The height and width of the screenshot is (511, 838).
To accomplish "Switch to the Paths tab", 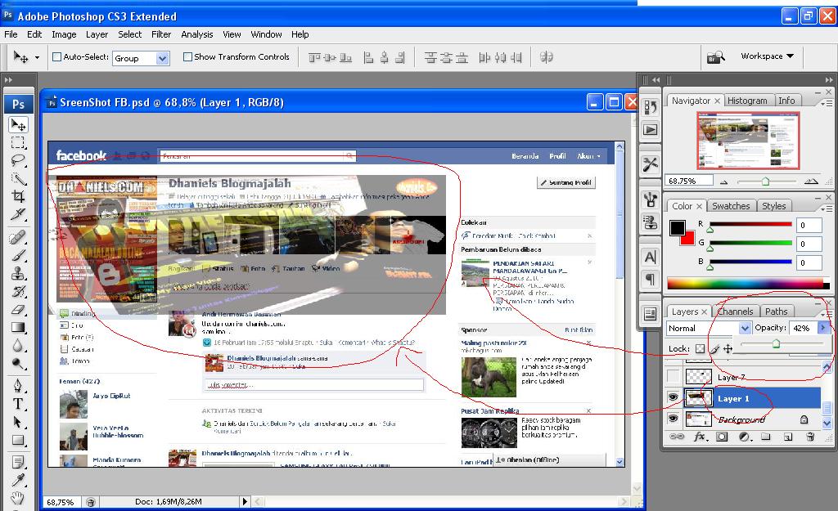I will 776,312.
